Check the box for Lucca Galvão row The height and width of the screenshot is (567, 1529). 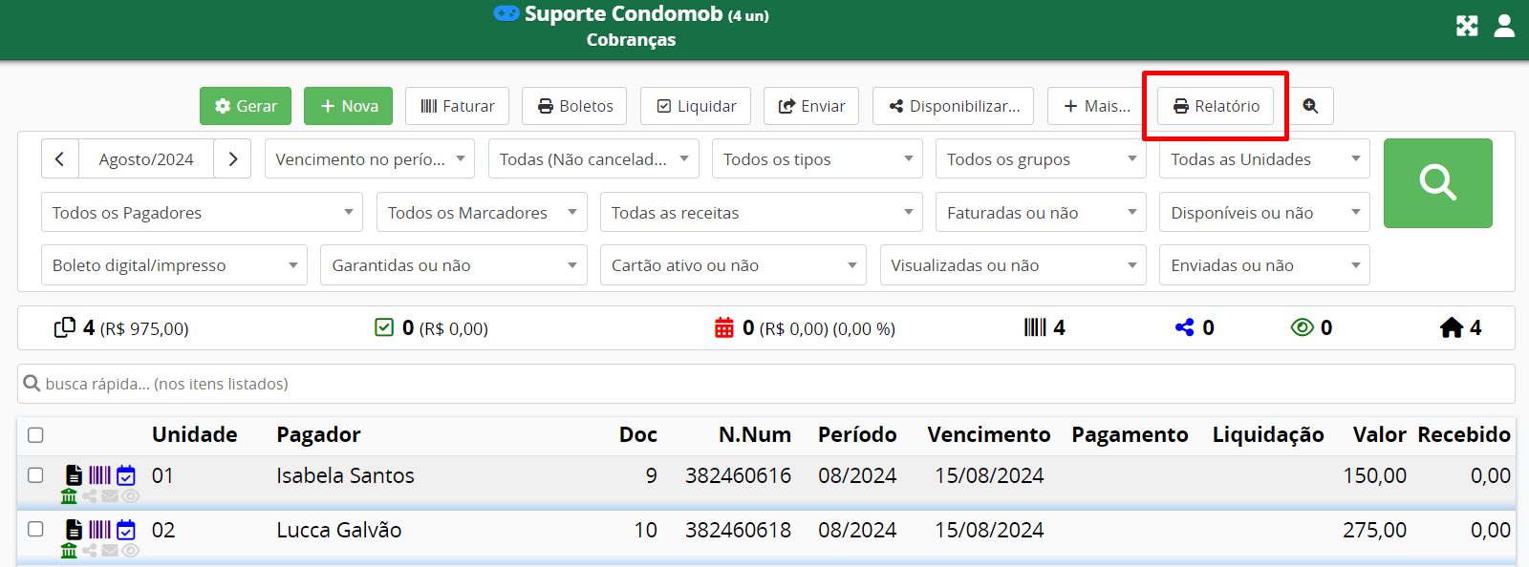35,529
